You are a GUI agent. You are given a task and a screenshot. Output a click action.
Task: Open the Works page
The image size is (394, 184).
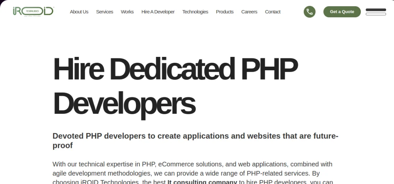127,12
